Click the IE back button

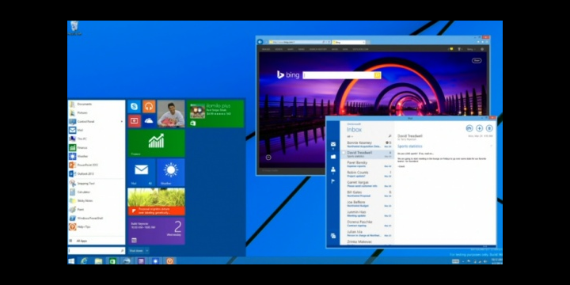(x=260, y=42)
